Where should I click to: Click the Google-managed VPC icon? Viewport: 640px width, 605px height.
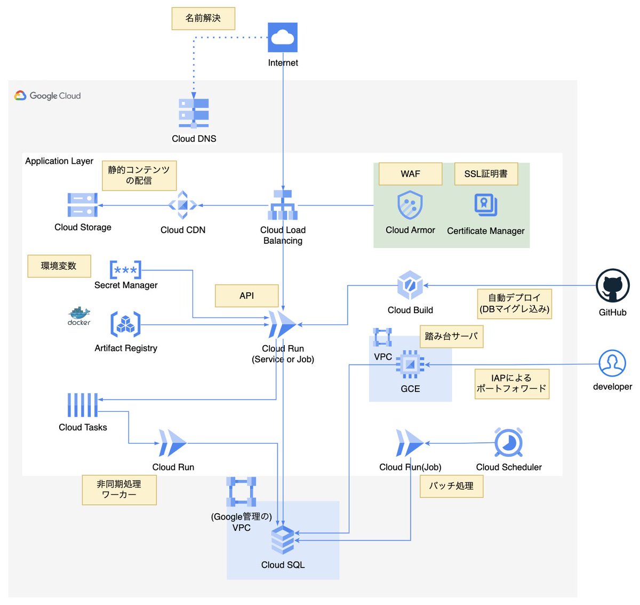[241, 491]
